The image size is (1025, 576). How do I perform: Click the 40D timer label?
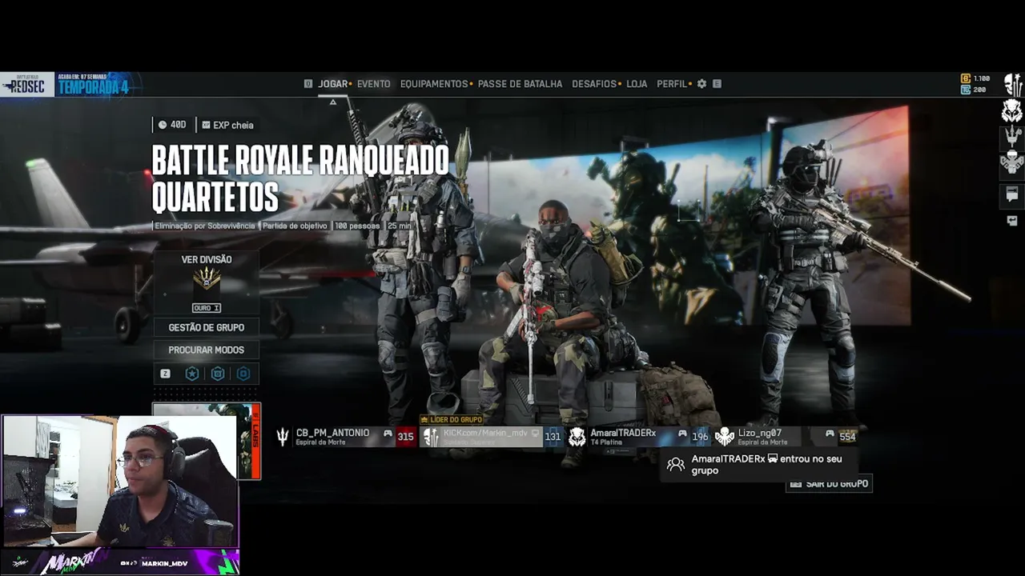click(x=171, y=125)
